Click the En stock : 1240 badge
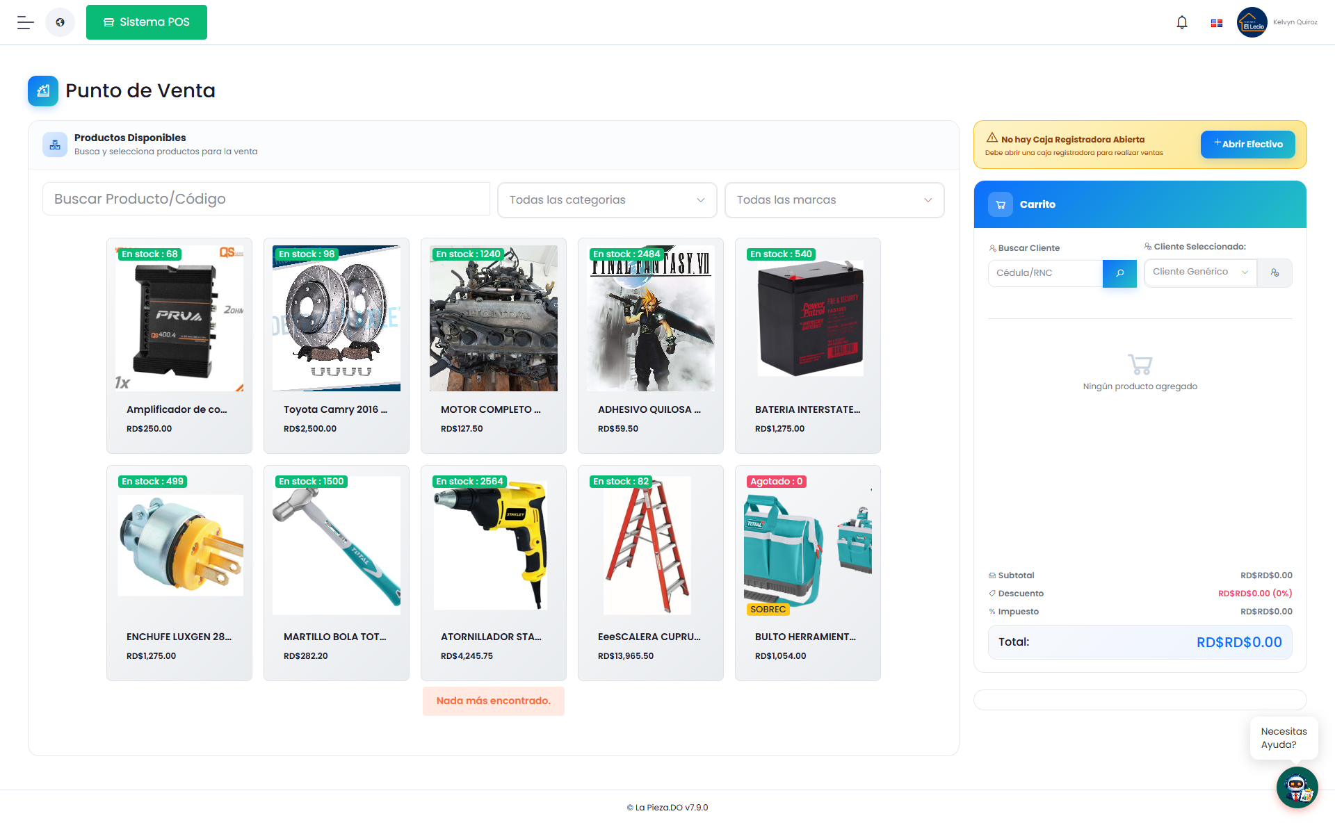 click(x=468, y=254)
